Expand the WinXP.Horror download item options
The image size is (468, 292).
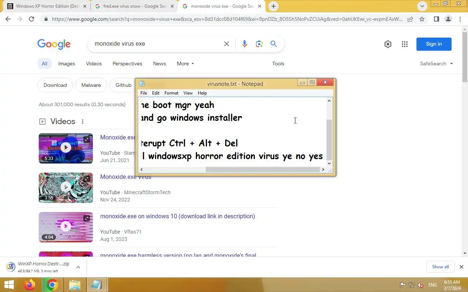tap(78, 267)
